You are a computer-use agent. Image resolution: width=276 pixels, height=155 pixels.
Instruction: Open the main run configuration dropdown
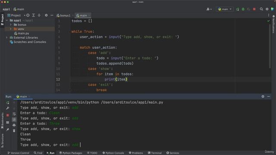tap(225, 9)
